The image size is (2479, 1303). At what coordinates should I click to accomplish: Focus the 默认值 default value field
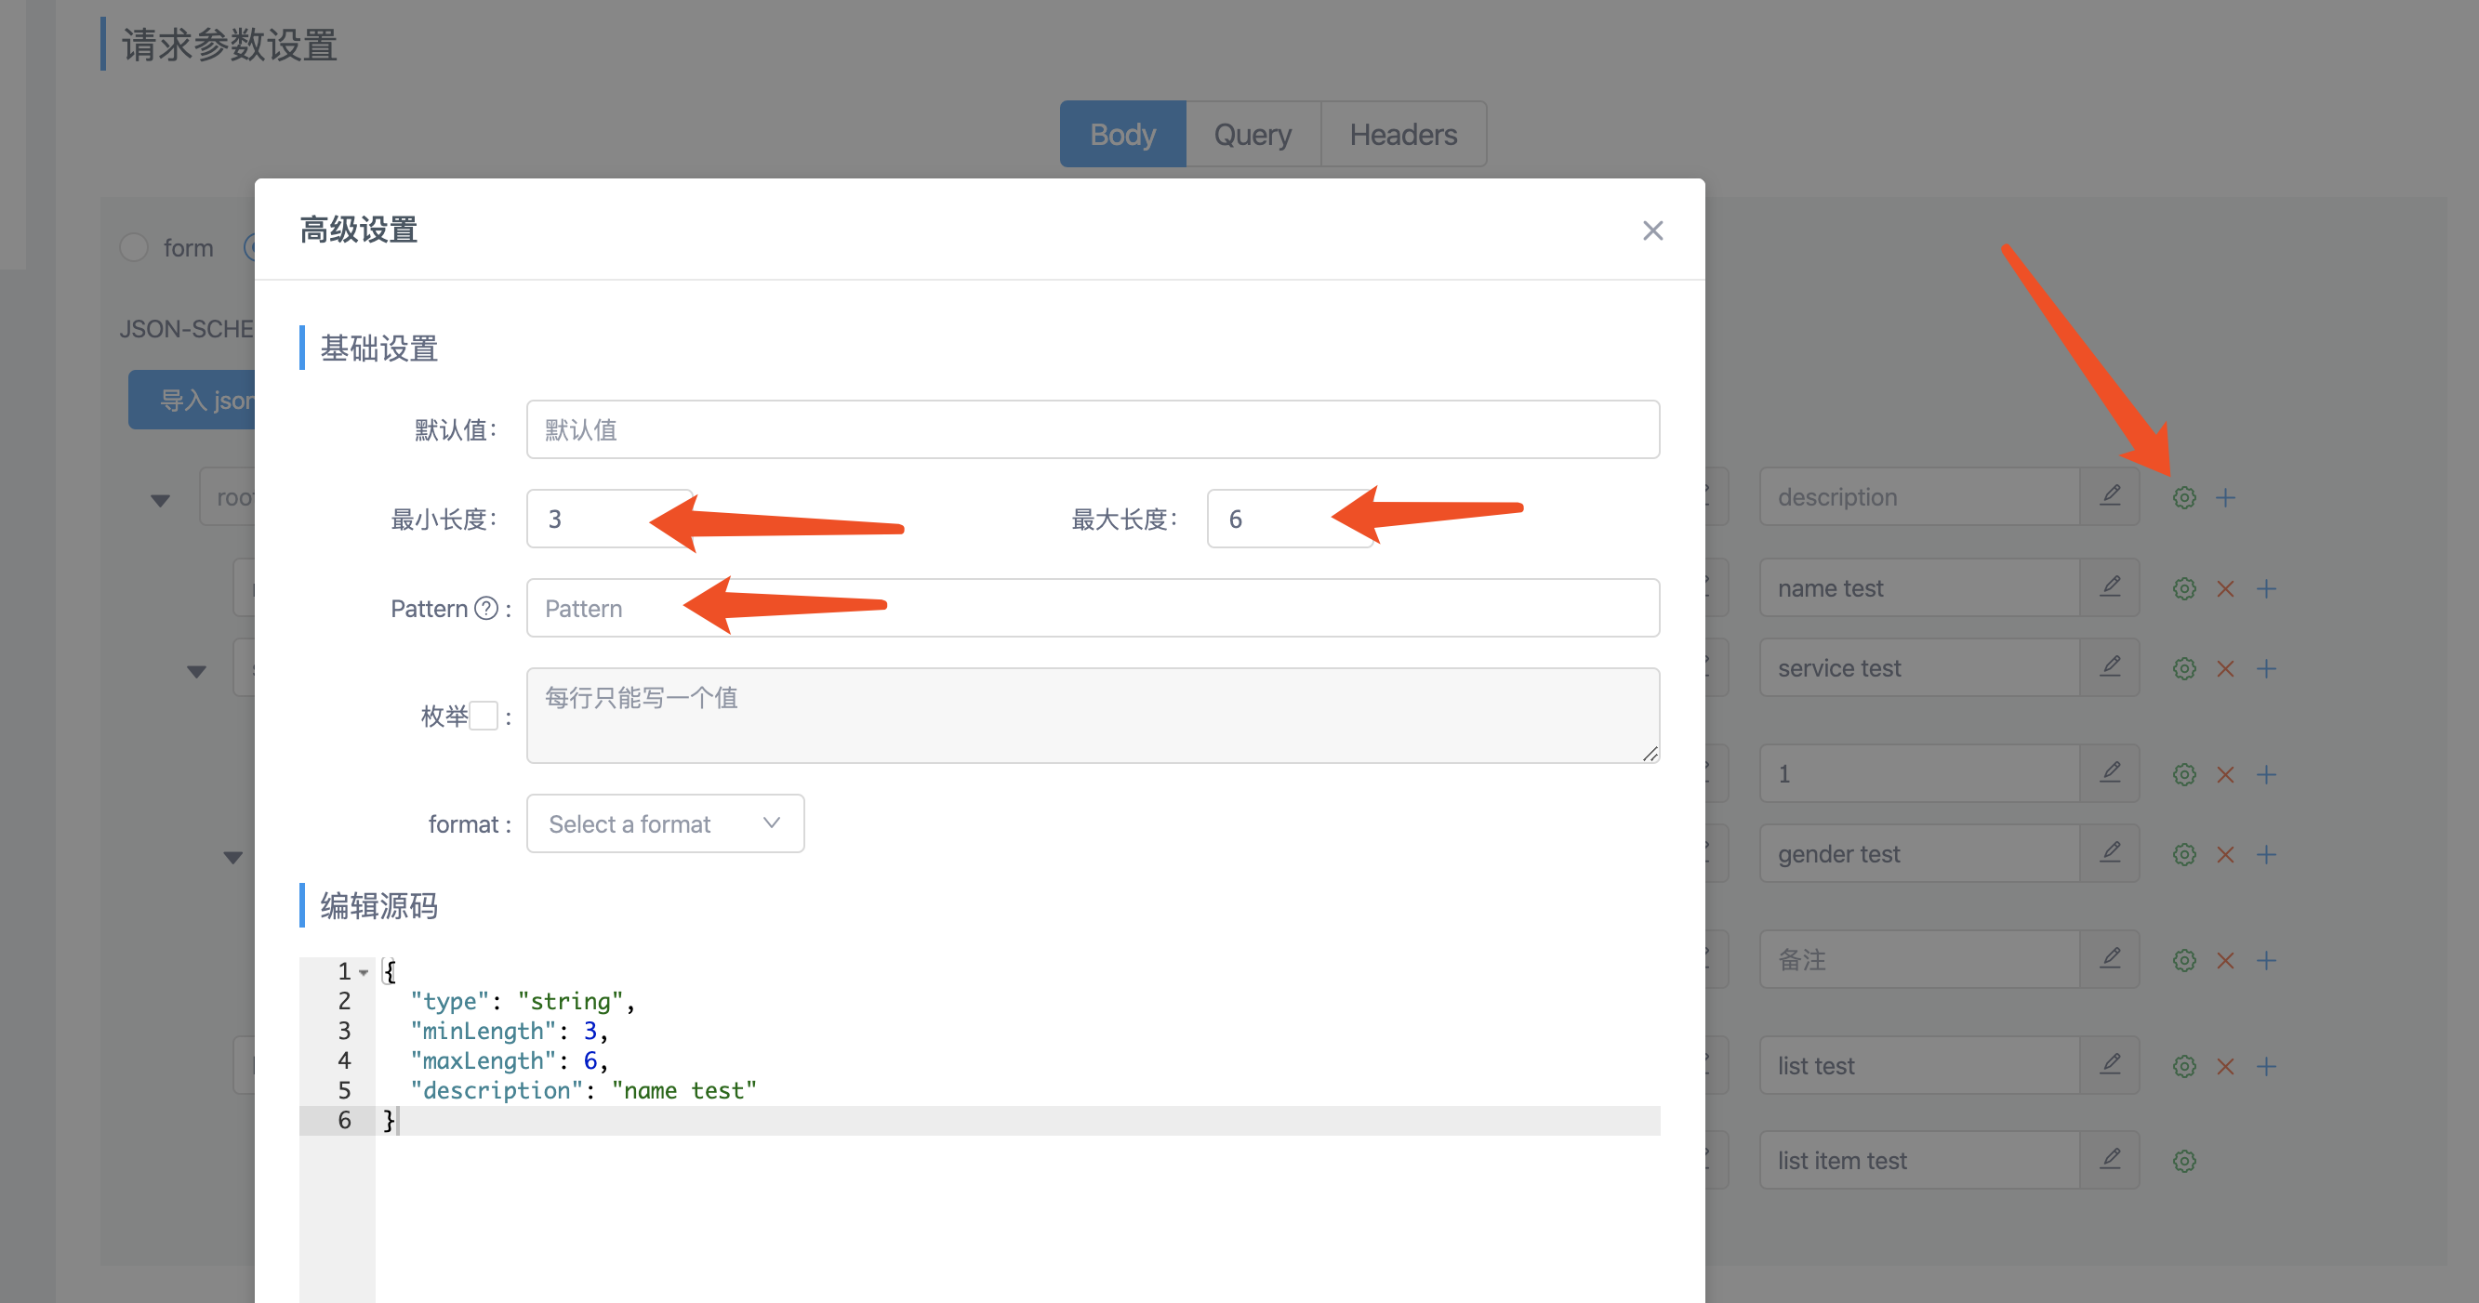[1093, 428]
